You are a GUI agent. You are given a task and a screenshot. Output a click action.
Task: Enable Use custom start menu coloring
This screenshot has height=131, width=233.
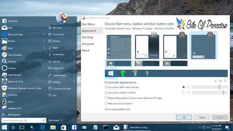tap(106, 87)
